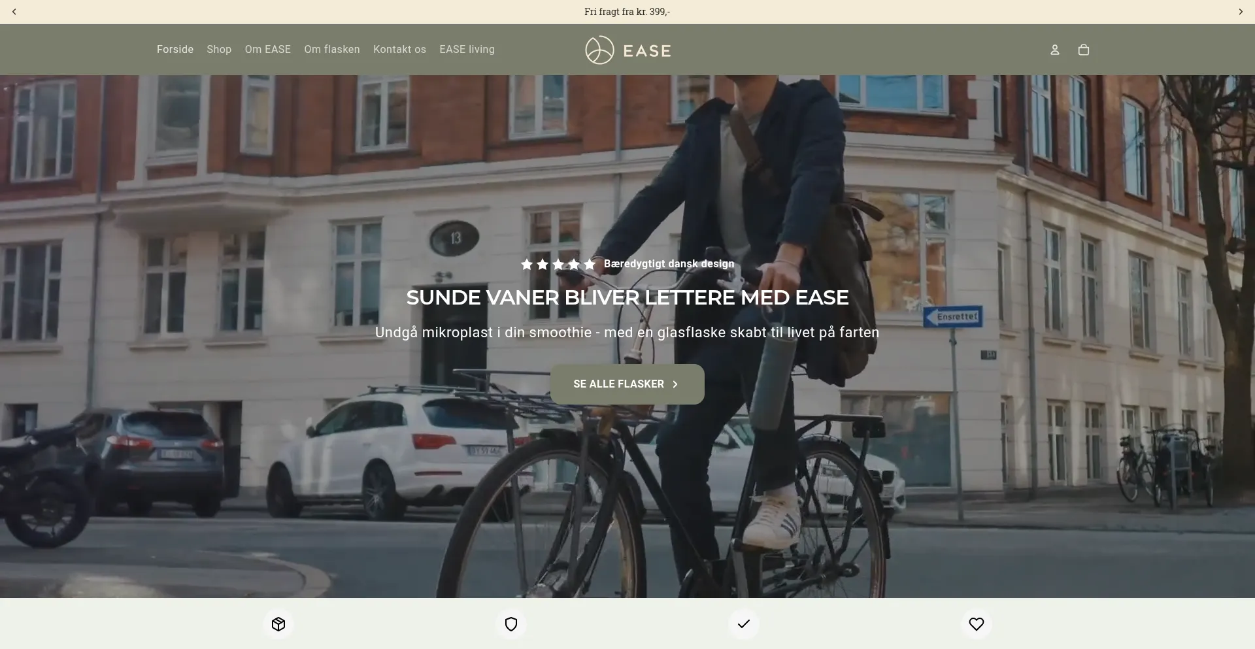Open Kontakt os page
This screenshot has width=1255, height=649.
(399, 50)
